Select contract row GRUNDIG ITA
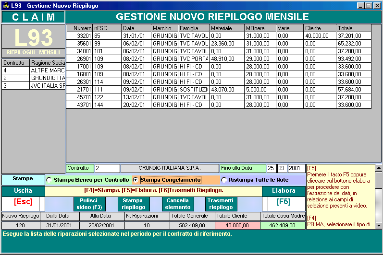This screenshot has width=383, height=255. [33, 78]
